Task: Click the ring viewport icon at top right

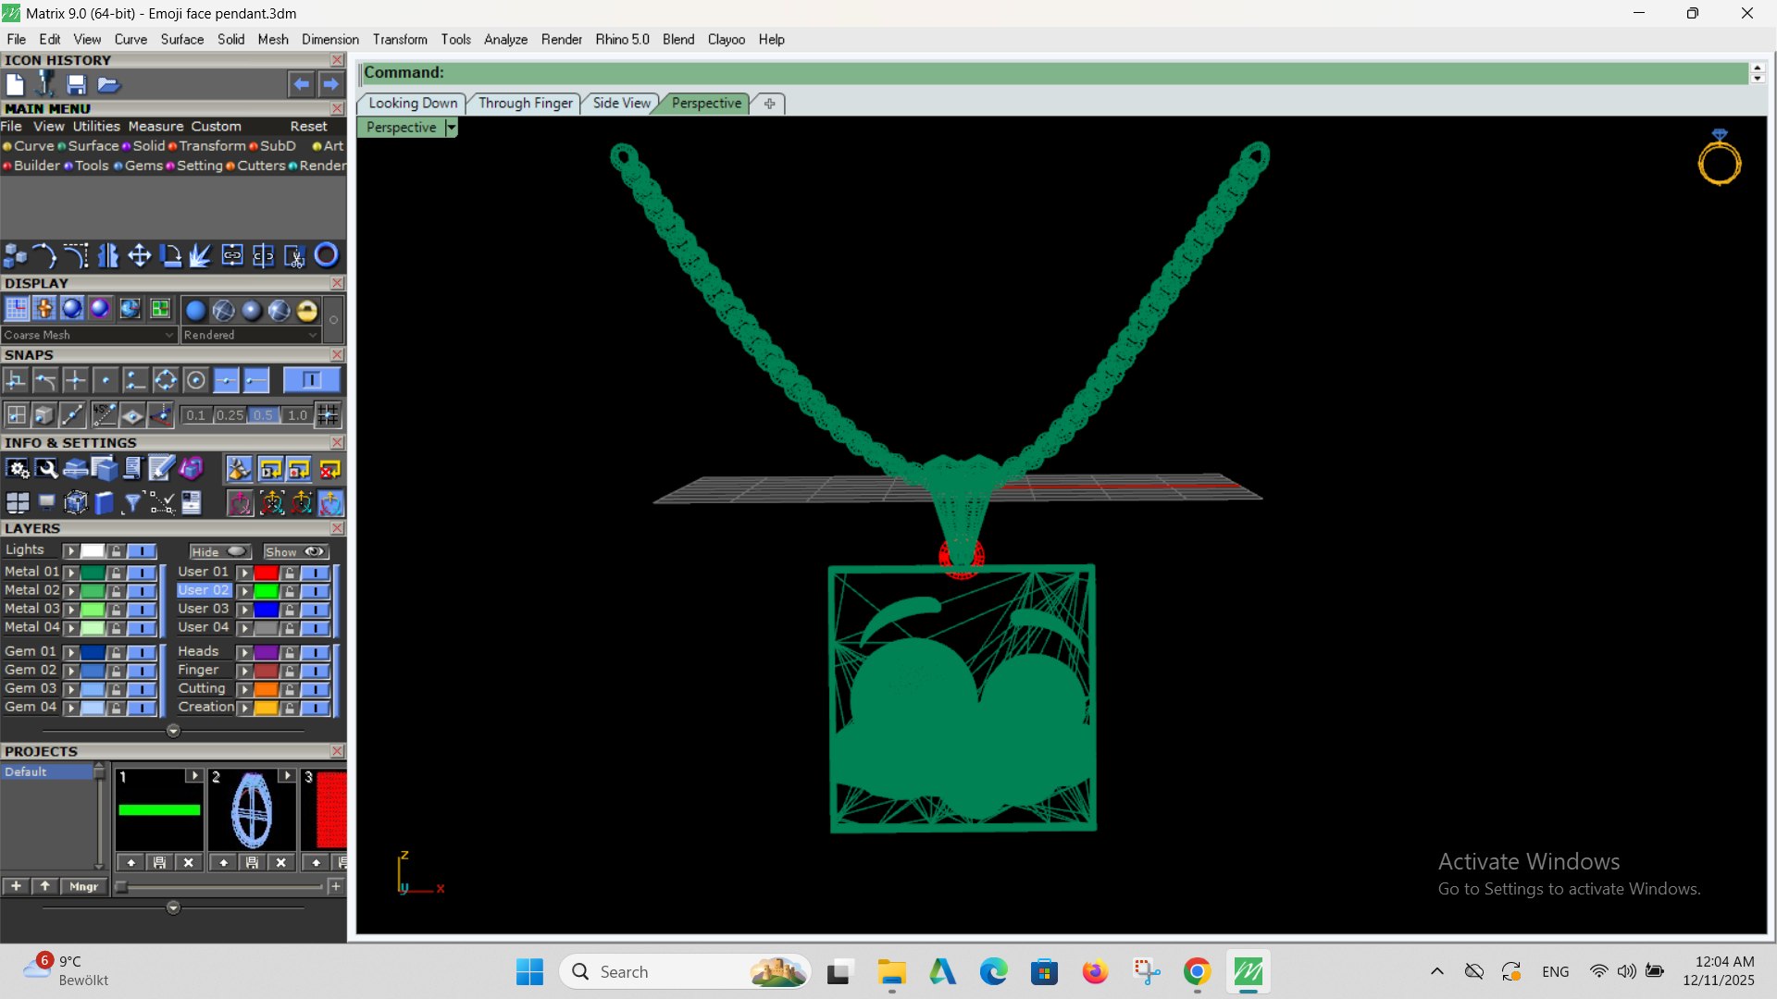Action: 1720,158
